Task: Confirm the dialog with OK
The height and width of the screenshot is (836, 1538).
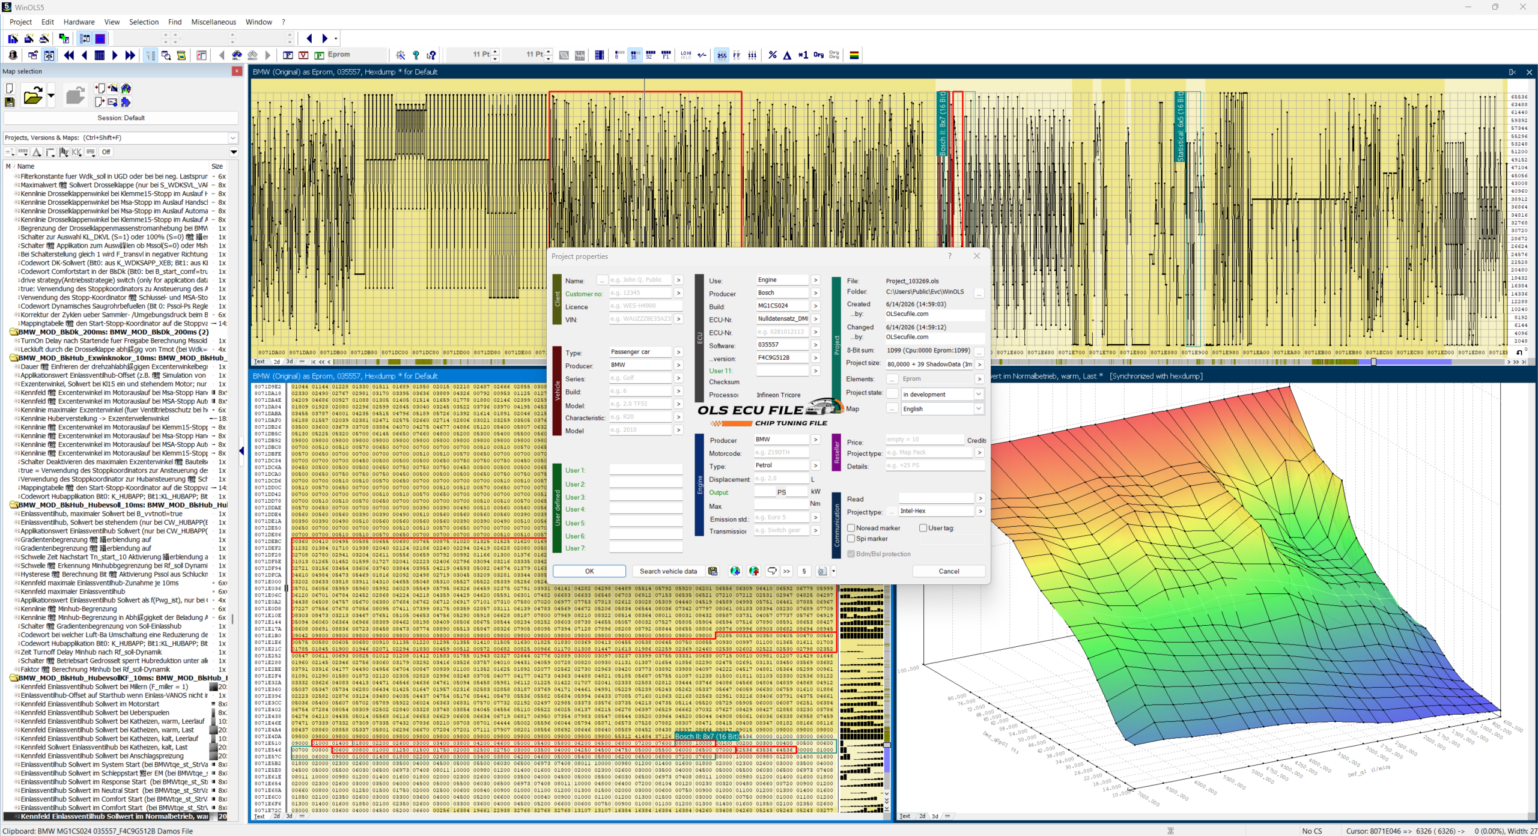Action: [x=589, y=571]
